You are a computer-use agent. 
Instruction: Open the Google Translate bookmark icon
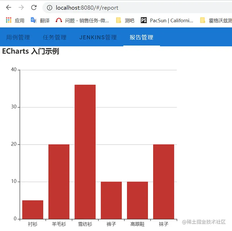coord(34,20)
